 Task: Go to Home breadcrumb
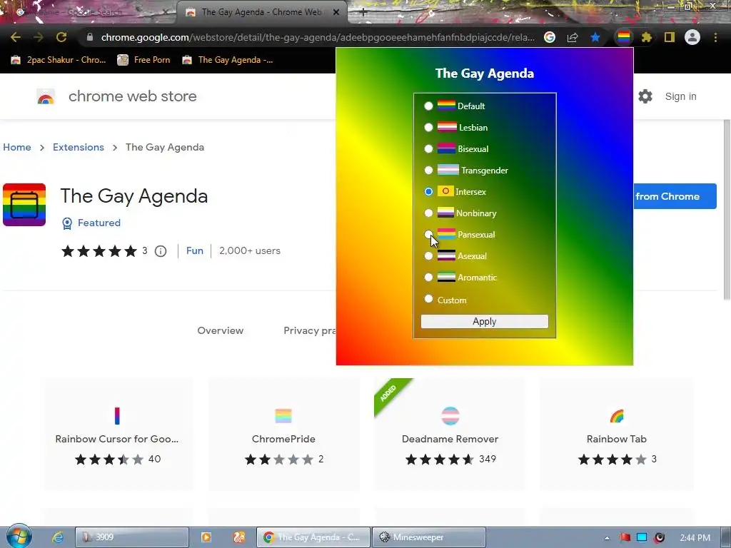click(x=17, y=147)
